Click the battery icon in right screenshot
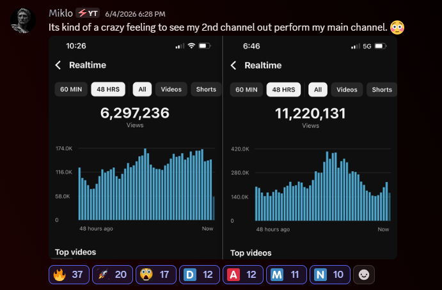442x290 pixels. (380, 46)
